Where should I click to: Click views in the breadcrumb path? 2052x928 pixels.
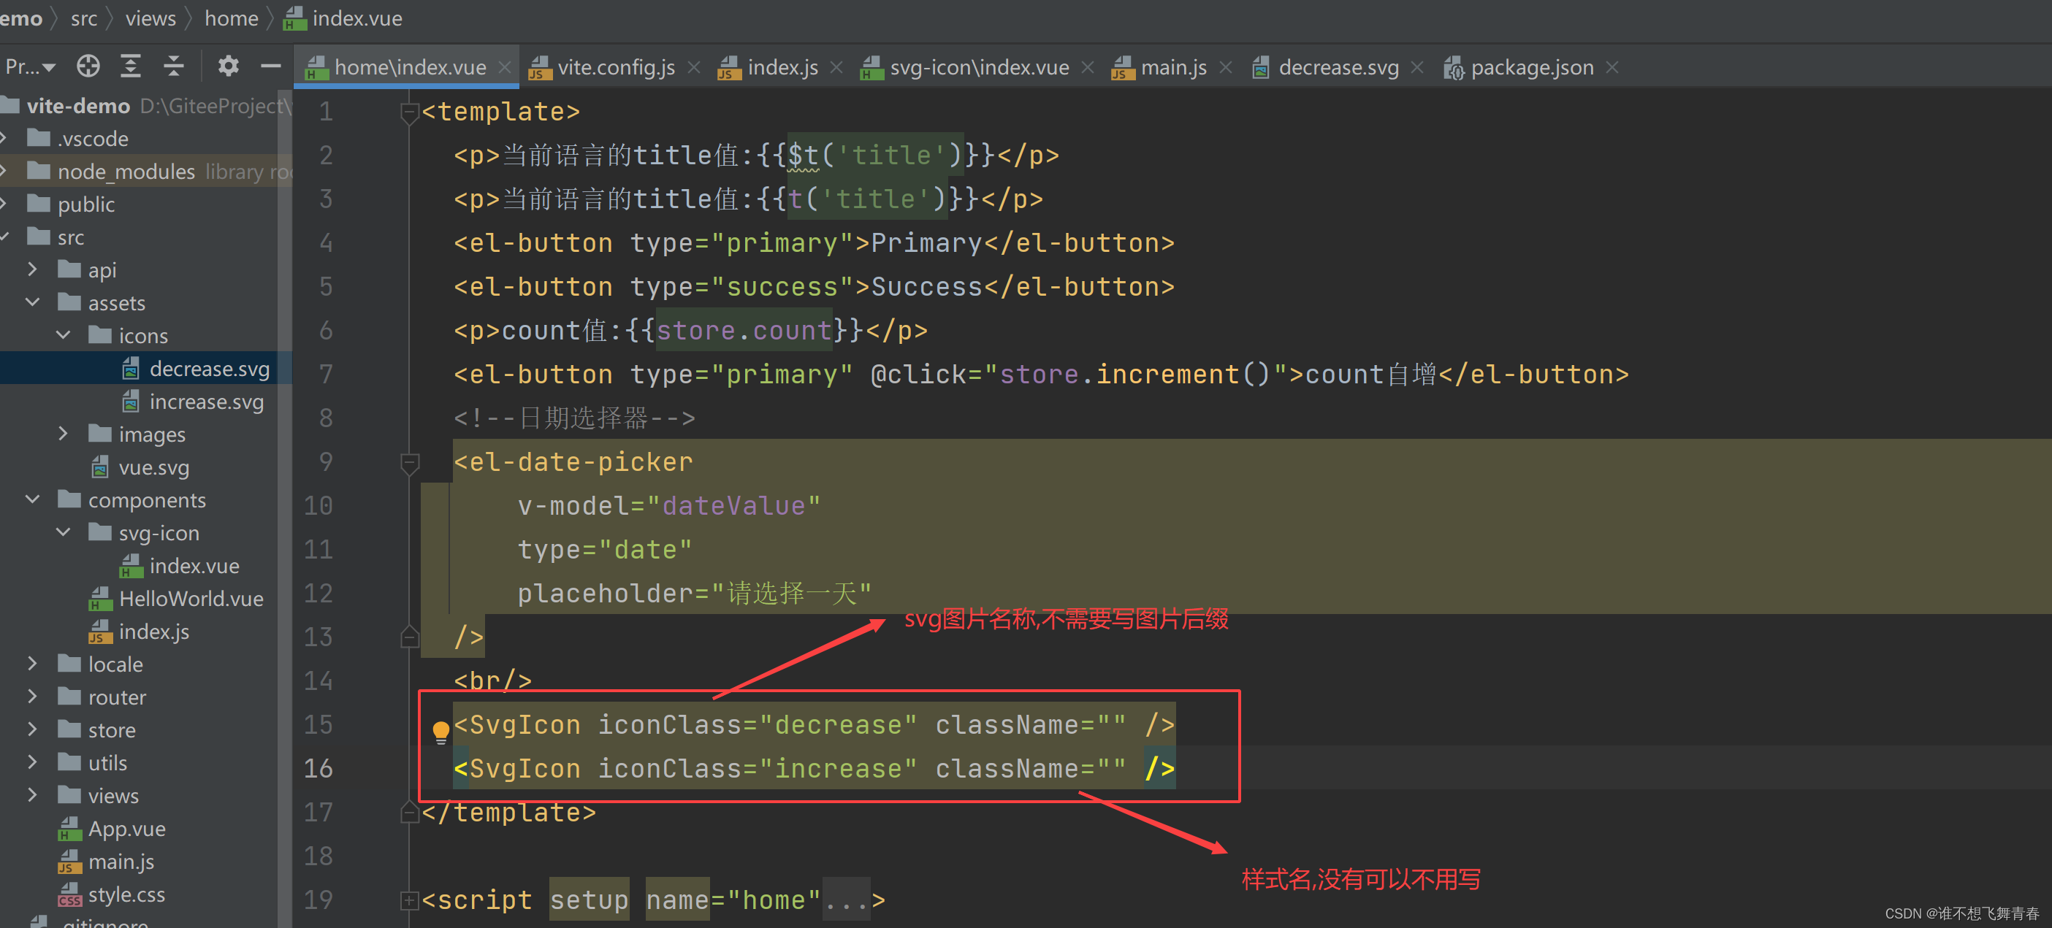150,18
